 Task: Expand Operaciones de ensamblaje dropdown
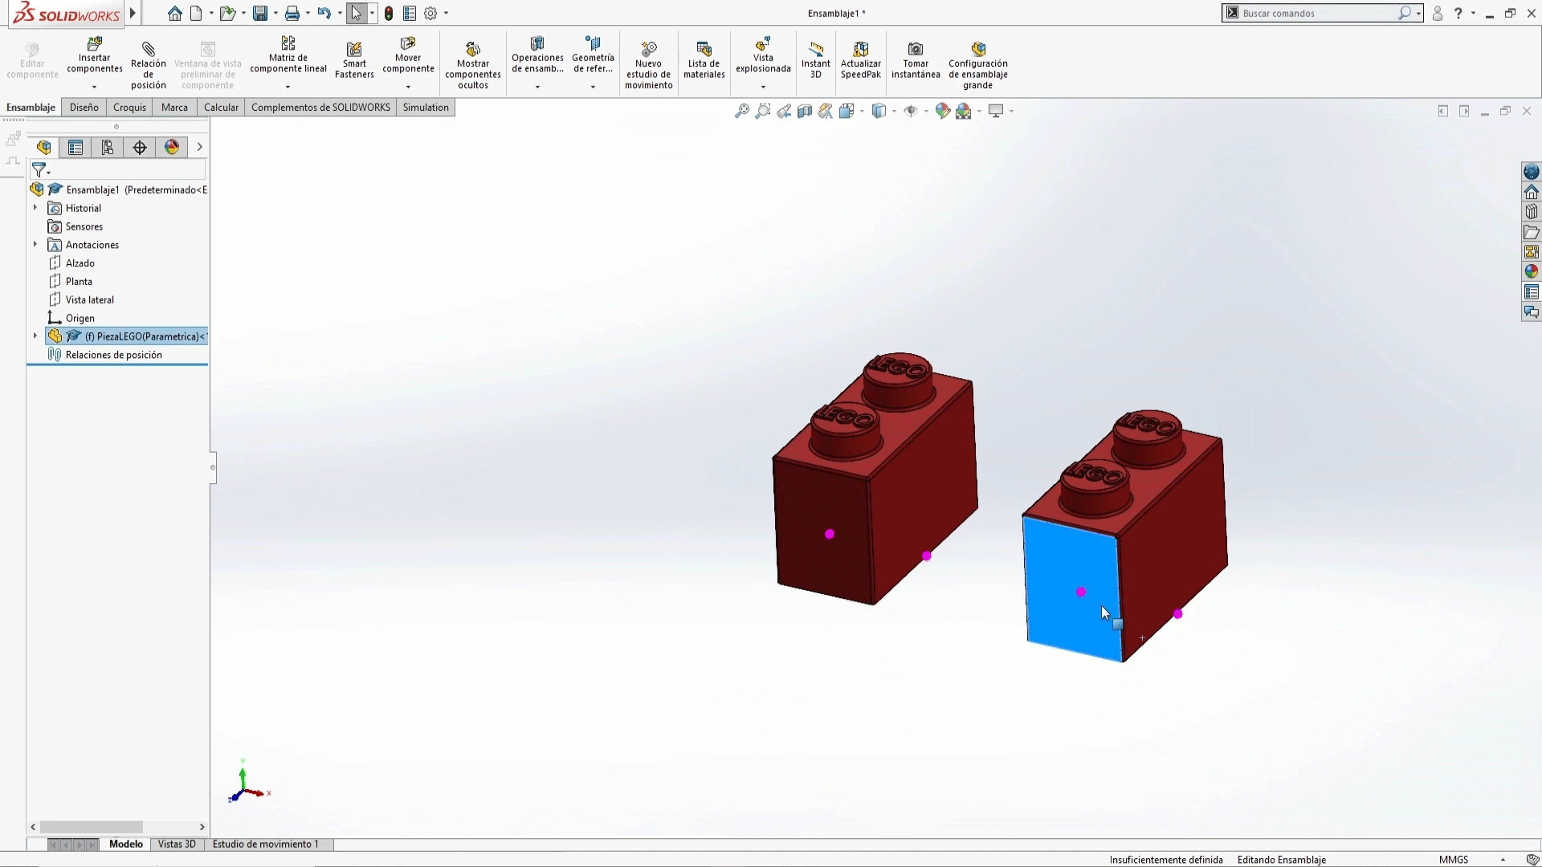tap(537, 87)
